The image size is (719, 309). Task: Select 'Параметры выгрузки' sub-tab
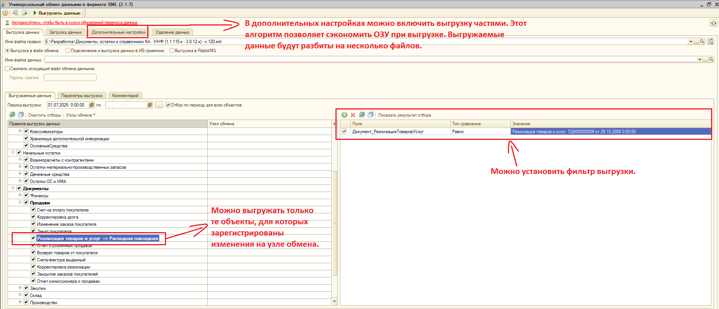coord(82,96)
